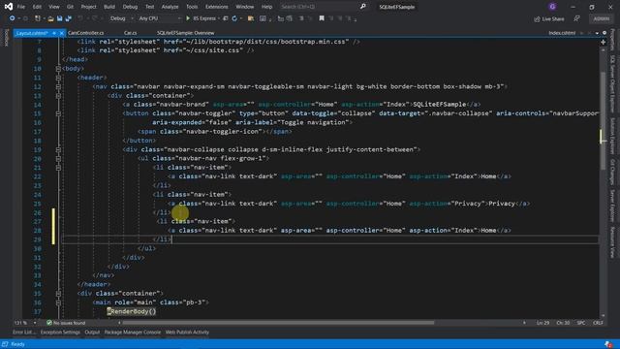Open the Tools menu
Image resolution: width=620 pixels, height=349 pixels.
click(x=192, y=7)
